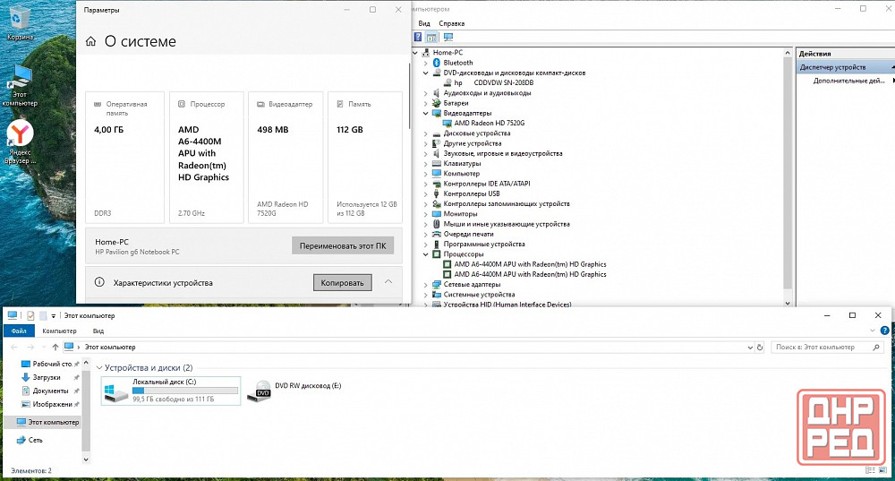895x481 pixels.
Task: Click the blue help icon in Device Manager toolbar
Action: 418,38
